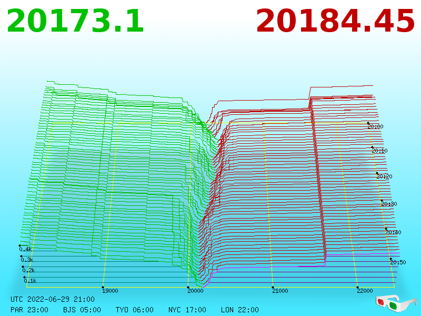421x316 pixels.
Task: Select the 20:40 time axis marker
Action: [x=393, y=232]
